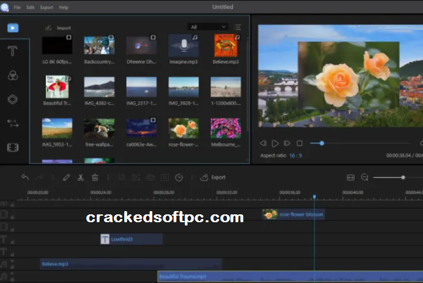The image size is (423, 283).
Task: Click the Zoom out magnifier icon
Action: [x=365, y=177]
